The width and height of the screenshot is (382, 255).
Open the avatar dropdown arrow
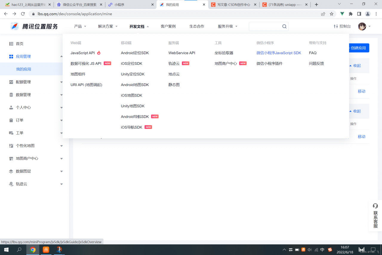[369, 26]
